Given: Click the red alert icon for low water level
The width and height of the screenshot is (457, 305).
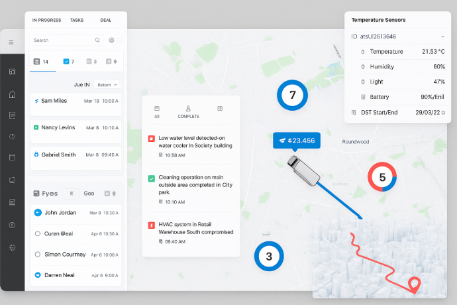Looking at the screenshot, I should click(x=152, y=139).
